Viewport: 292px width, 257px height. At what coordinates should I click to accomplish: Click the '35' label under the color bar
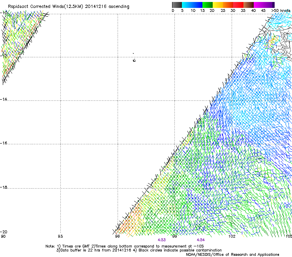pos(243,11)
